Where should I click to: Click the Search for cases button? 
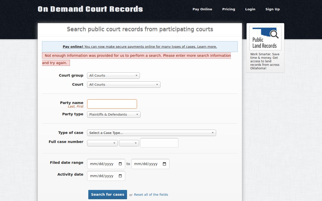[108, 194]
